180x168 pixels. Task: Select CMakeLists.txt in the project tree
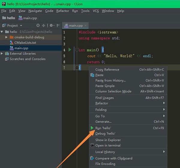[25, 43]
